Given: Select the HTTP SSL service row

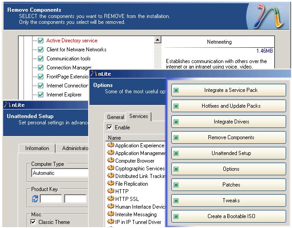Looking at the screenshot, I should click(x=136, y=199).
